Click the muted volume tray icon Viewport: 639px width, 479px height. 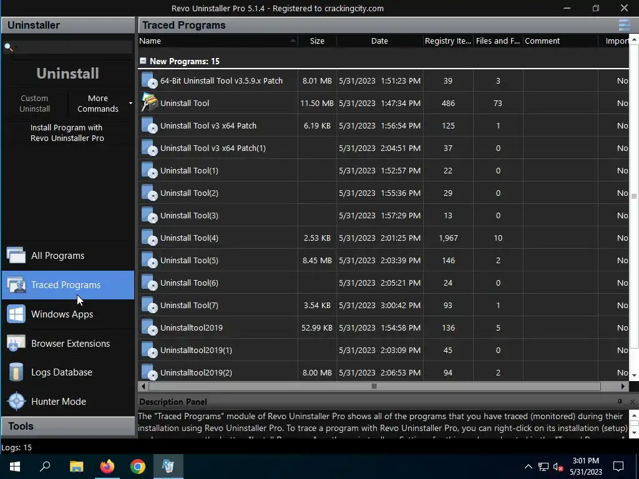click(x=558, y=467)
